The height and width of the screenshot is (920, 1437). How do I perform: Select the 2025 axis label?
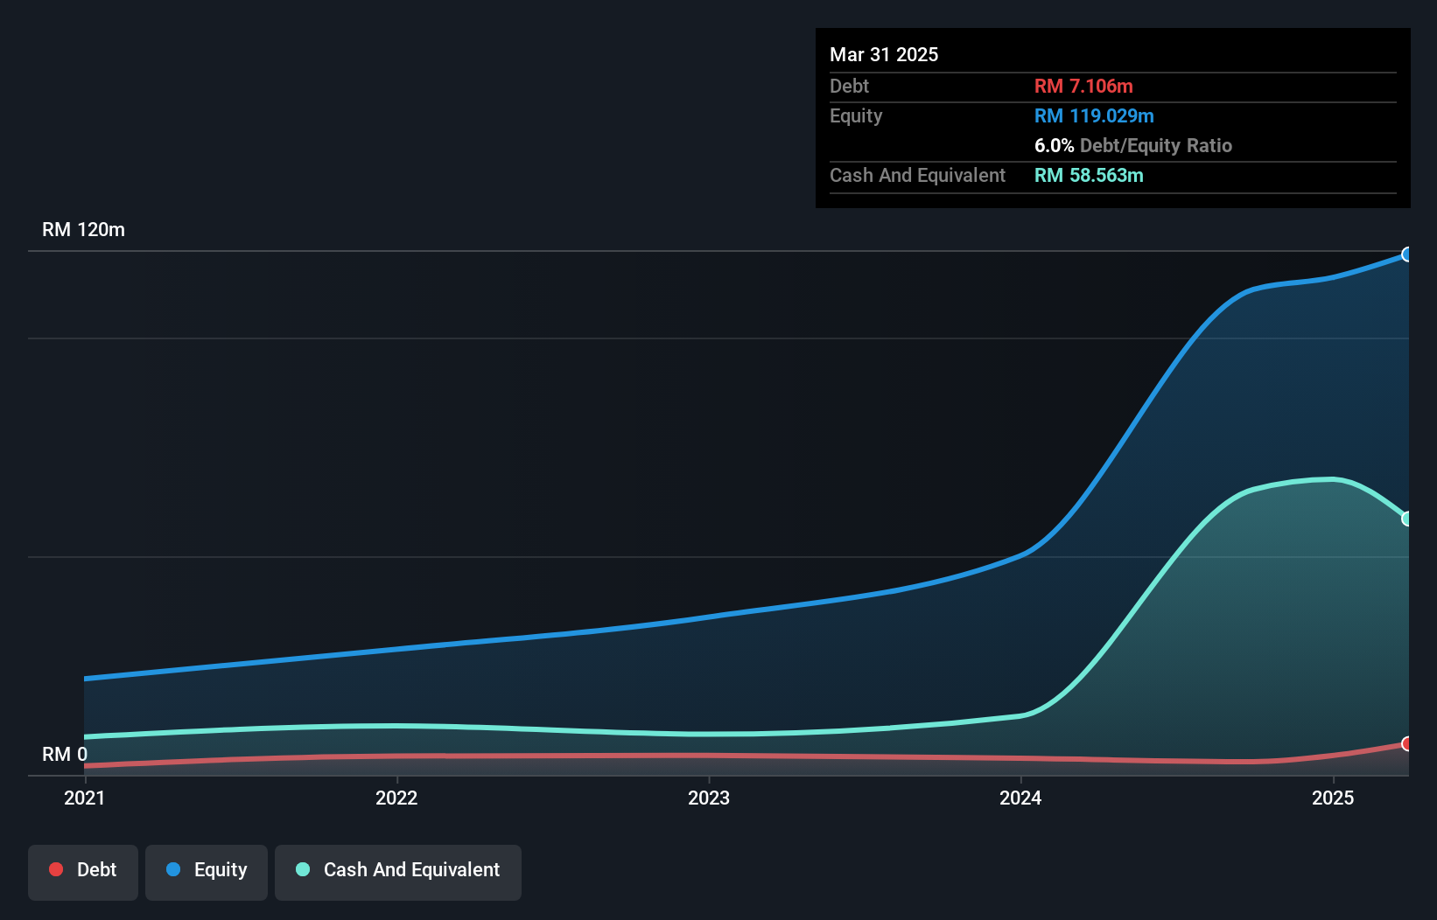point(1332,798)
